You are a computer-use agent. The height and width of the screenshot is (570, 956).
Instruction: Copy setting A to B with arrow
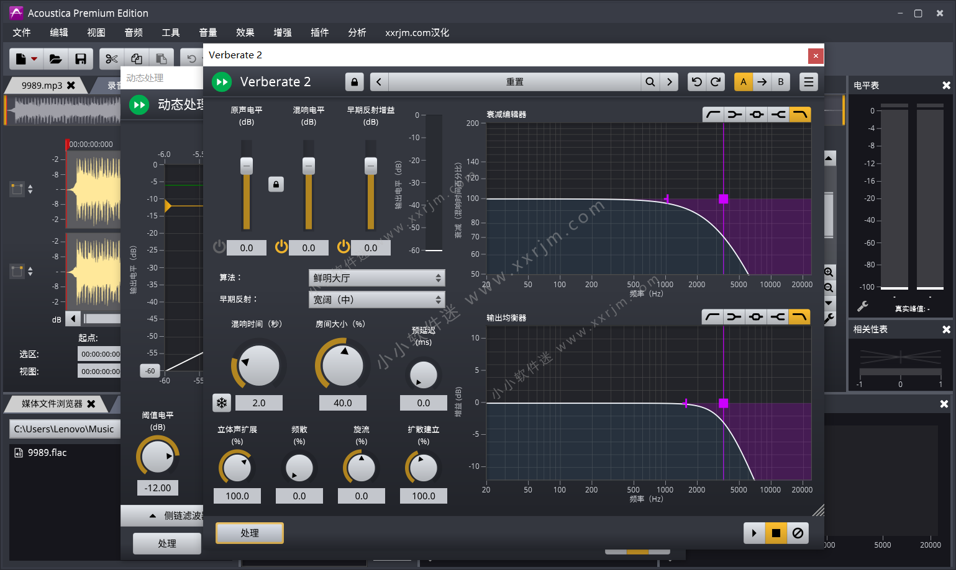[x=762, y=82]
